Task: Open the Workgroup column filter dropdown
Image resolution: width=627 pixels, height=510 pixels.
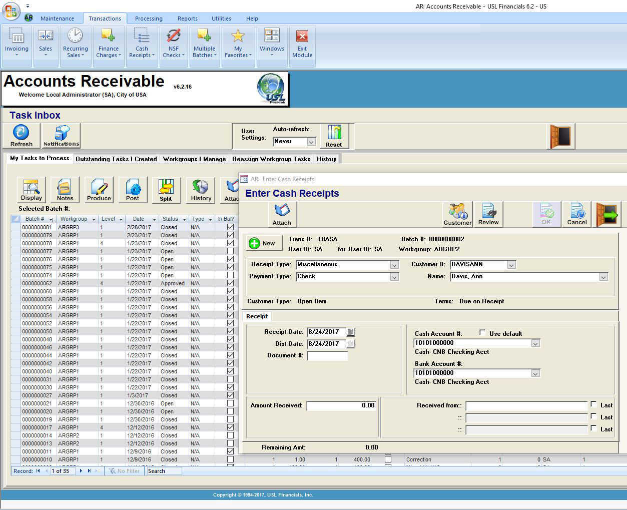Action: pyautogui.click(x=94, y=219)
